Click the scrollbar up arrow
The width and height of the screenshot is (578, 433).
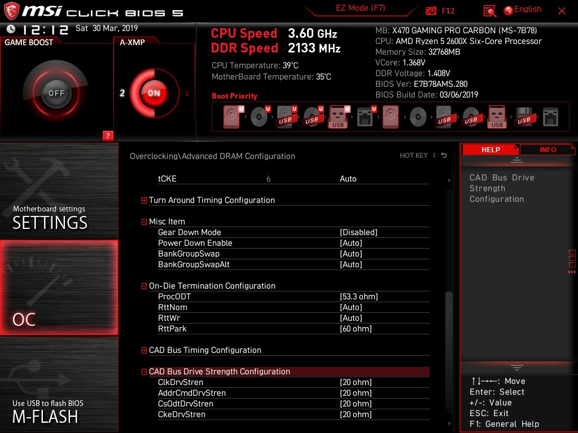(449, 180)
